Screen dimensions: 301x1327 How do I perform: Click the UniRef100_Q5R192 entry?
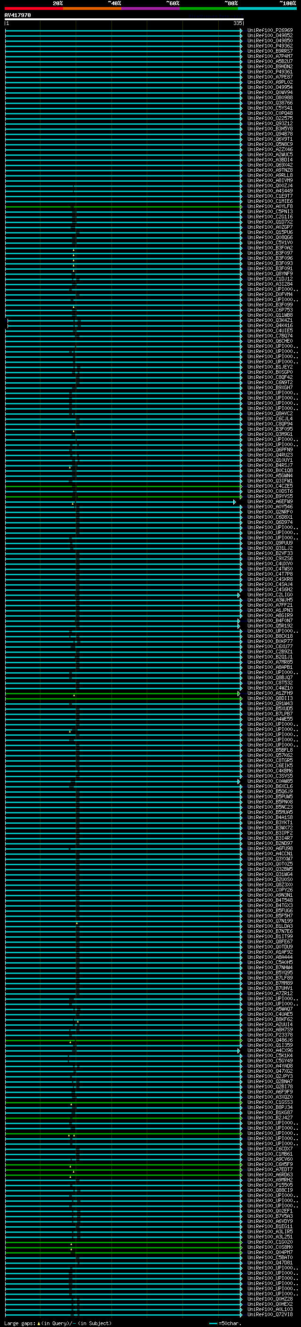[x=270, y=626]
